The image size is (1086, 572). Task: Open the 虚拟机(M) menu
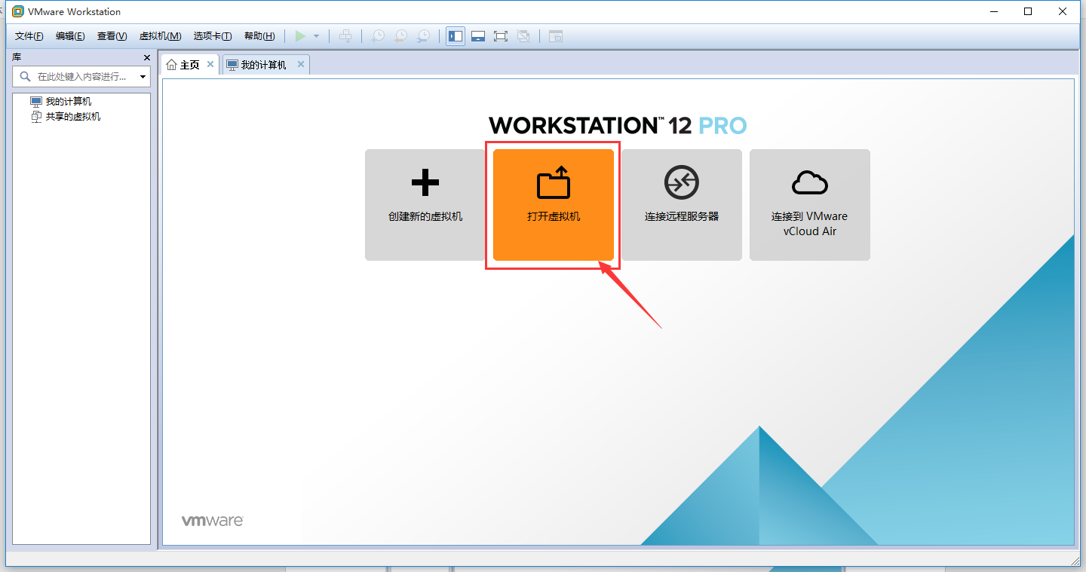coord(160,36)
